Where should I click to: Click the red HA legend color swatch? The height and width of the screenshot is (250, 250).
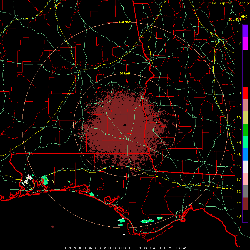245,93
